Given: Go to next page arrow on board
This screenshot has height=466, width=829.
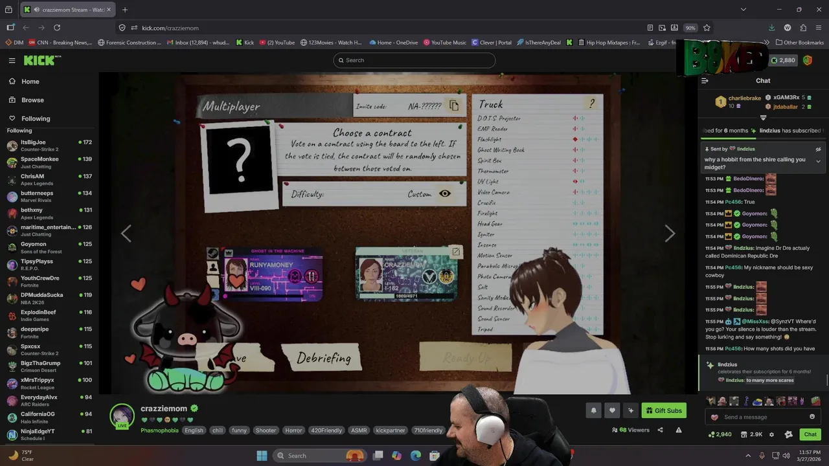Looking at the screenshot, I should tap(670, 234).
